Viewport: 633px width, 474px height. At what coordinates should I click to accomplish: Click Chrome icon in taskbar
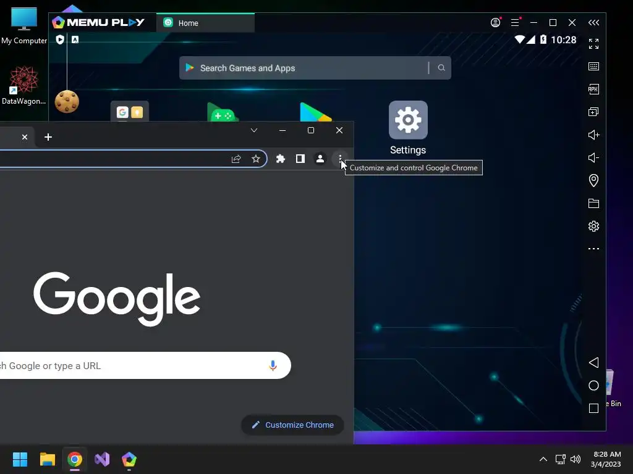[x=75, y=459]
